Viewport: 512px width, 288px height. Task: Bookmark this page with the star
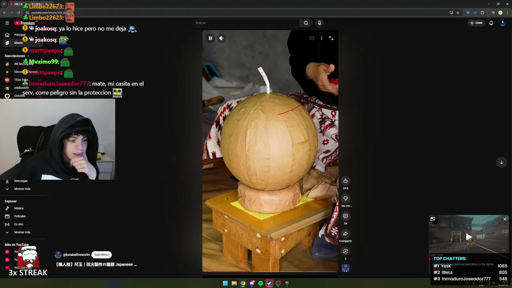pyautogui.click(x=458, y=12)
